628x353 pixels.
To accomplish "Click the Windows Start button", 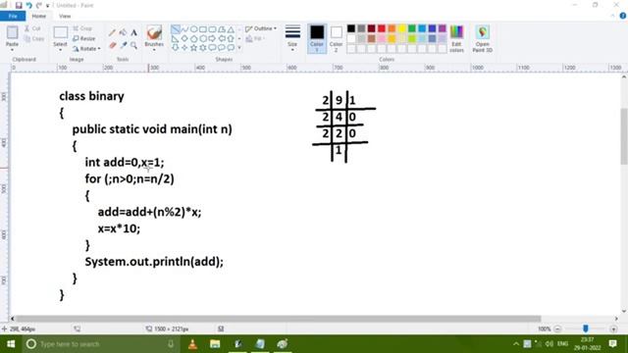I will 11,344.
